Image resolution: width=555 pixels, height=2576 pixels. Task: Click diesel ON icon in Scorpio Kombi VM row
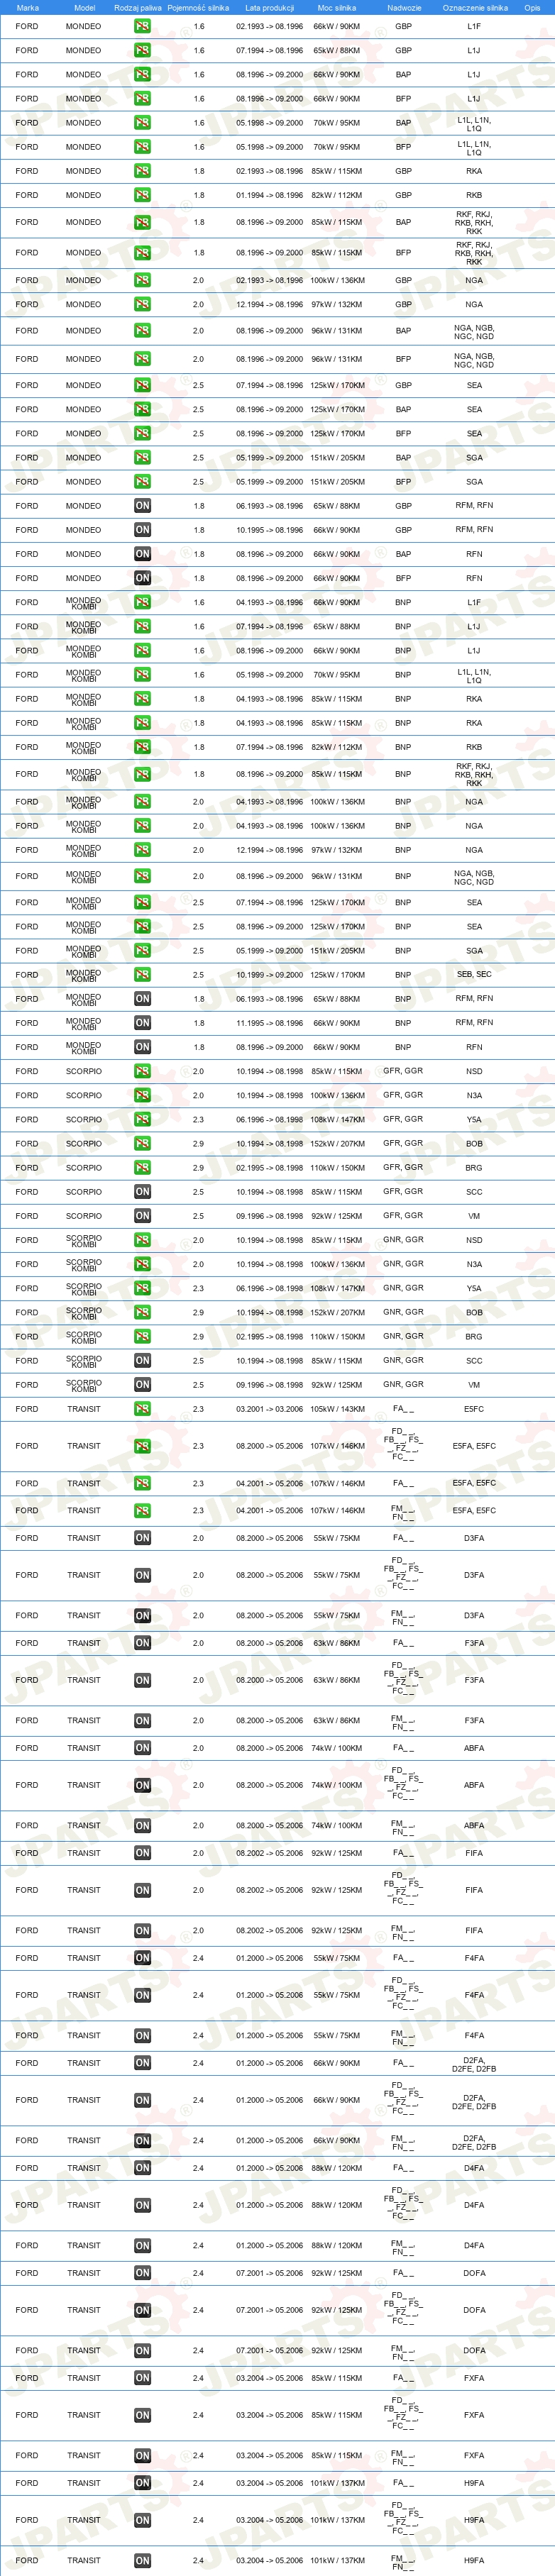[x=142, y=1385]
